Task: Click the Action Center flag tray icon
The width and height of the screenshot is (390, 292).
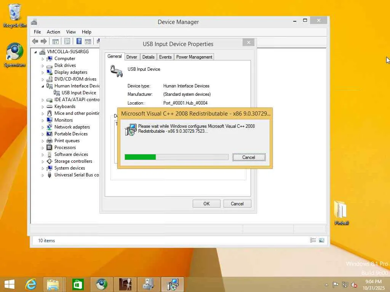Action: (x=336, y=284)
